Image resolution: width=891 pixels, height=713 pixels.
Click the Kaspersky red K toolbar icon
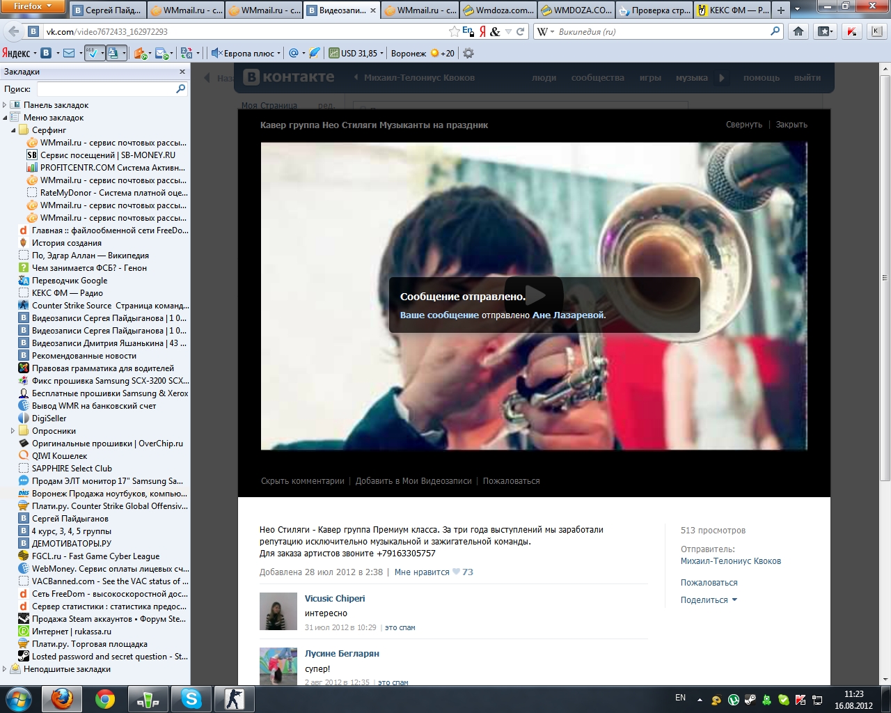pyautogui.click(x=851, y=31)
